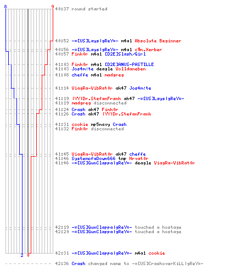This screenshot has width=247, height=275.
Task: Click 'Fink0r disconnected' event at 41:32
Action: pos(98,129)
